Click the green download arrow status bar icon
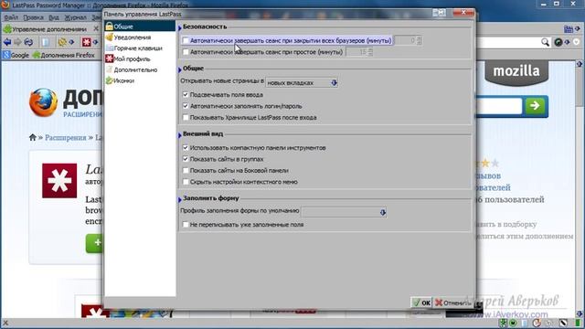Viewport: 585px width, 329px height. [504, 323]
